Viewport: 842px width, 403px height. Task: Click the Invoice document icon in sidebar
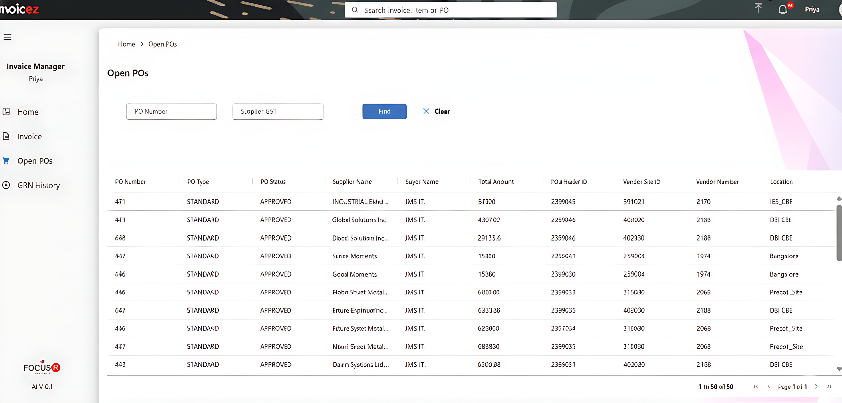tap(6, 136)
